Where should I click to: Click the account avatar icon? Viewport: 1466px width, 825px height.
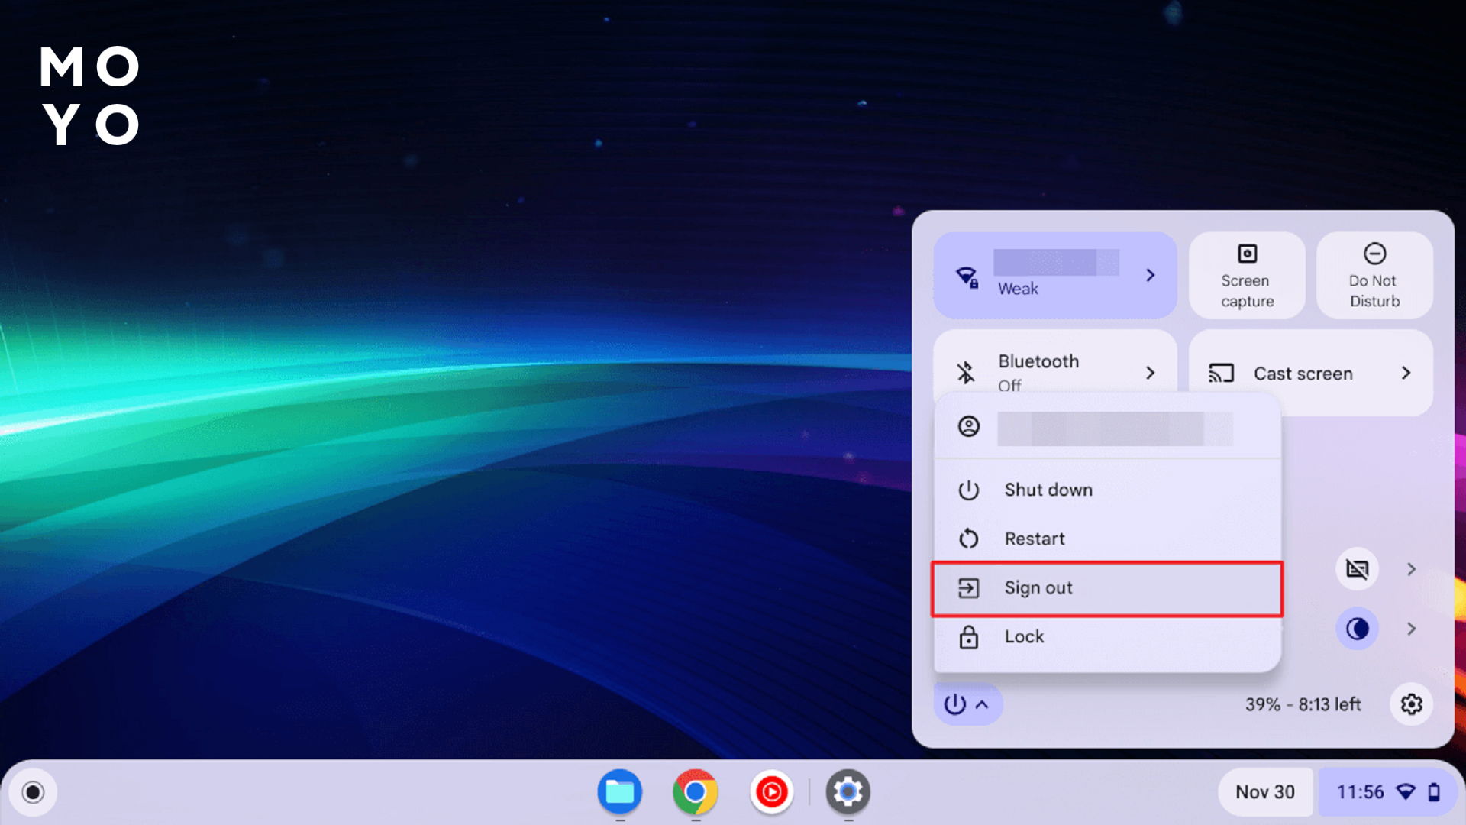pos(969,426)
